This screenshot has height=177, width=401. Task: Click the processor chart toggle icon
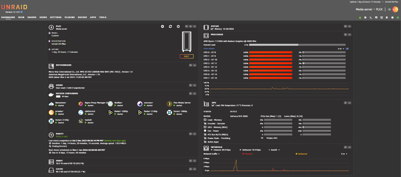pyautogui.click(x=347, y=48)
